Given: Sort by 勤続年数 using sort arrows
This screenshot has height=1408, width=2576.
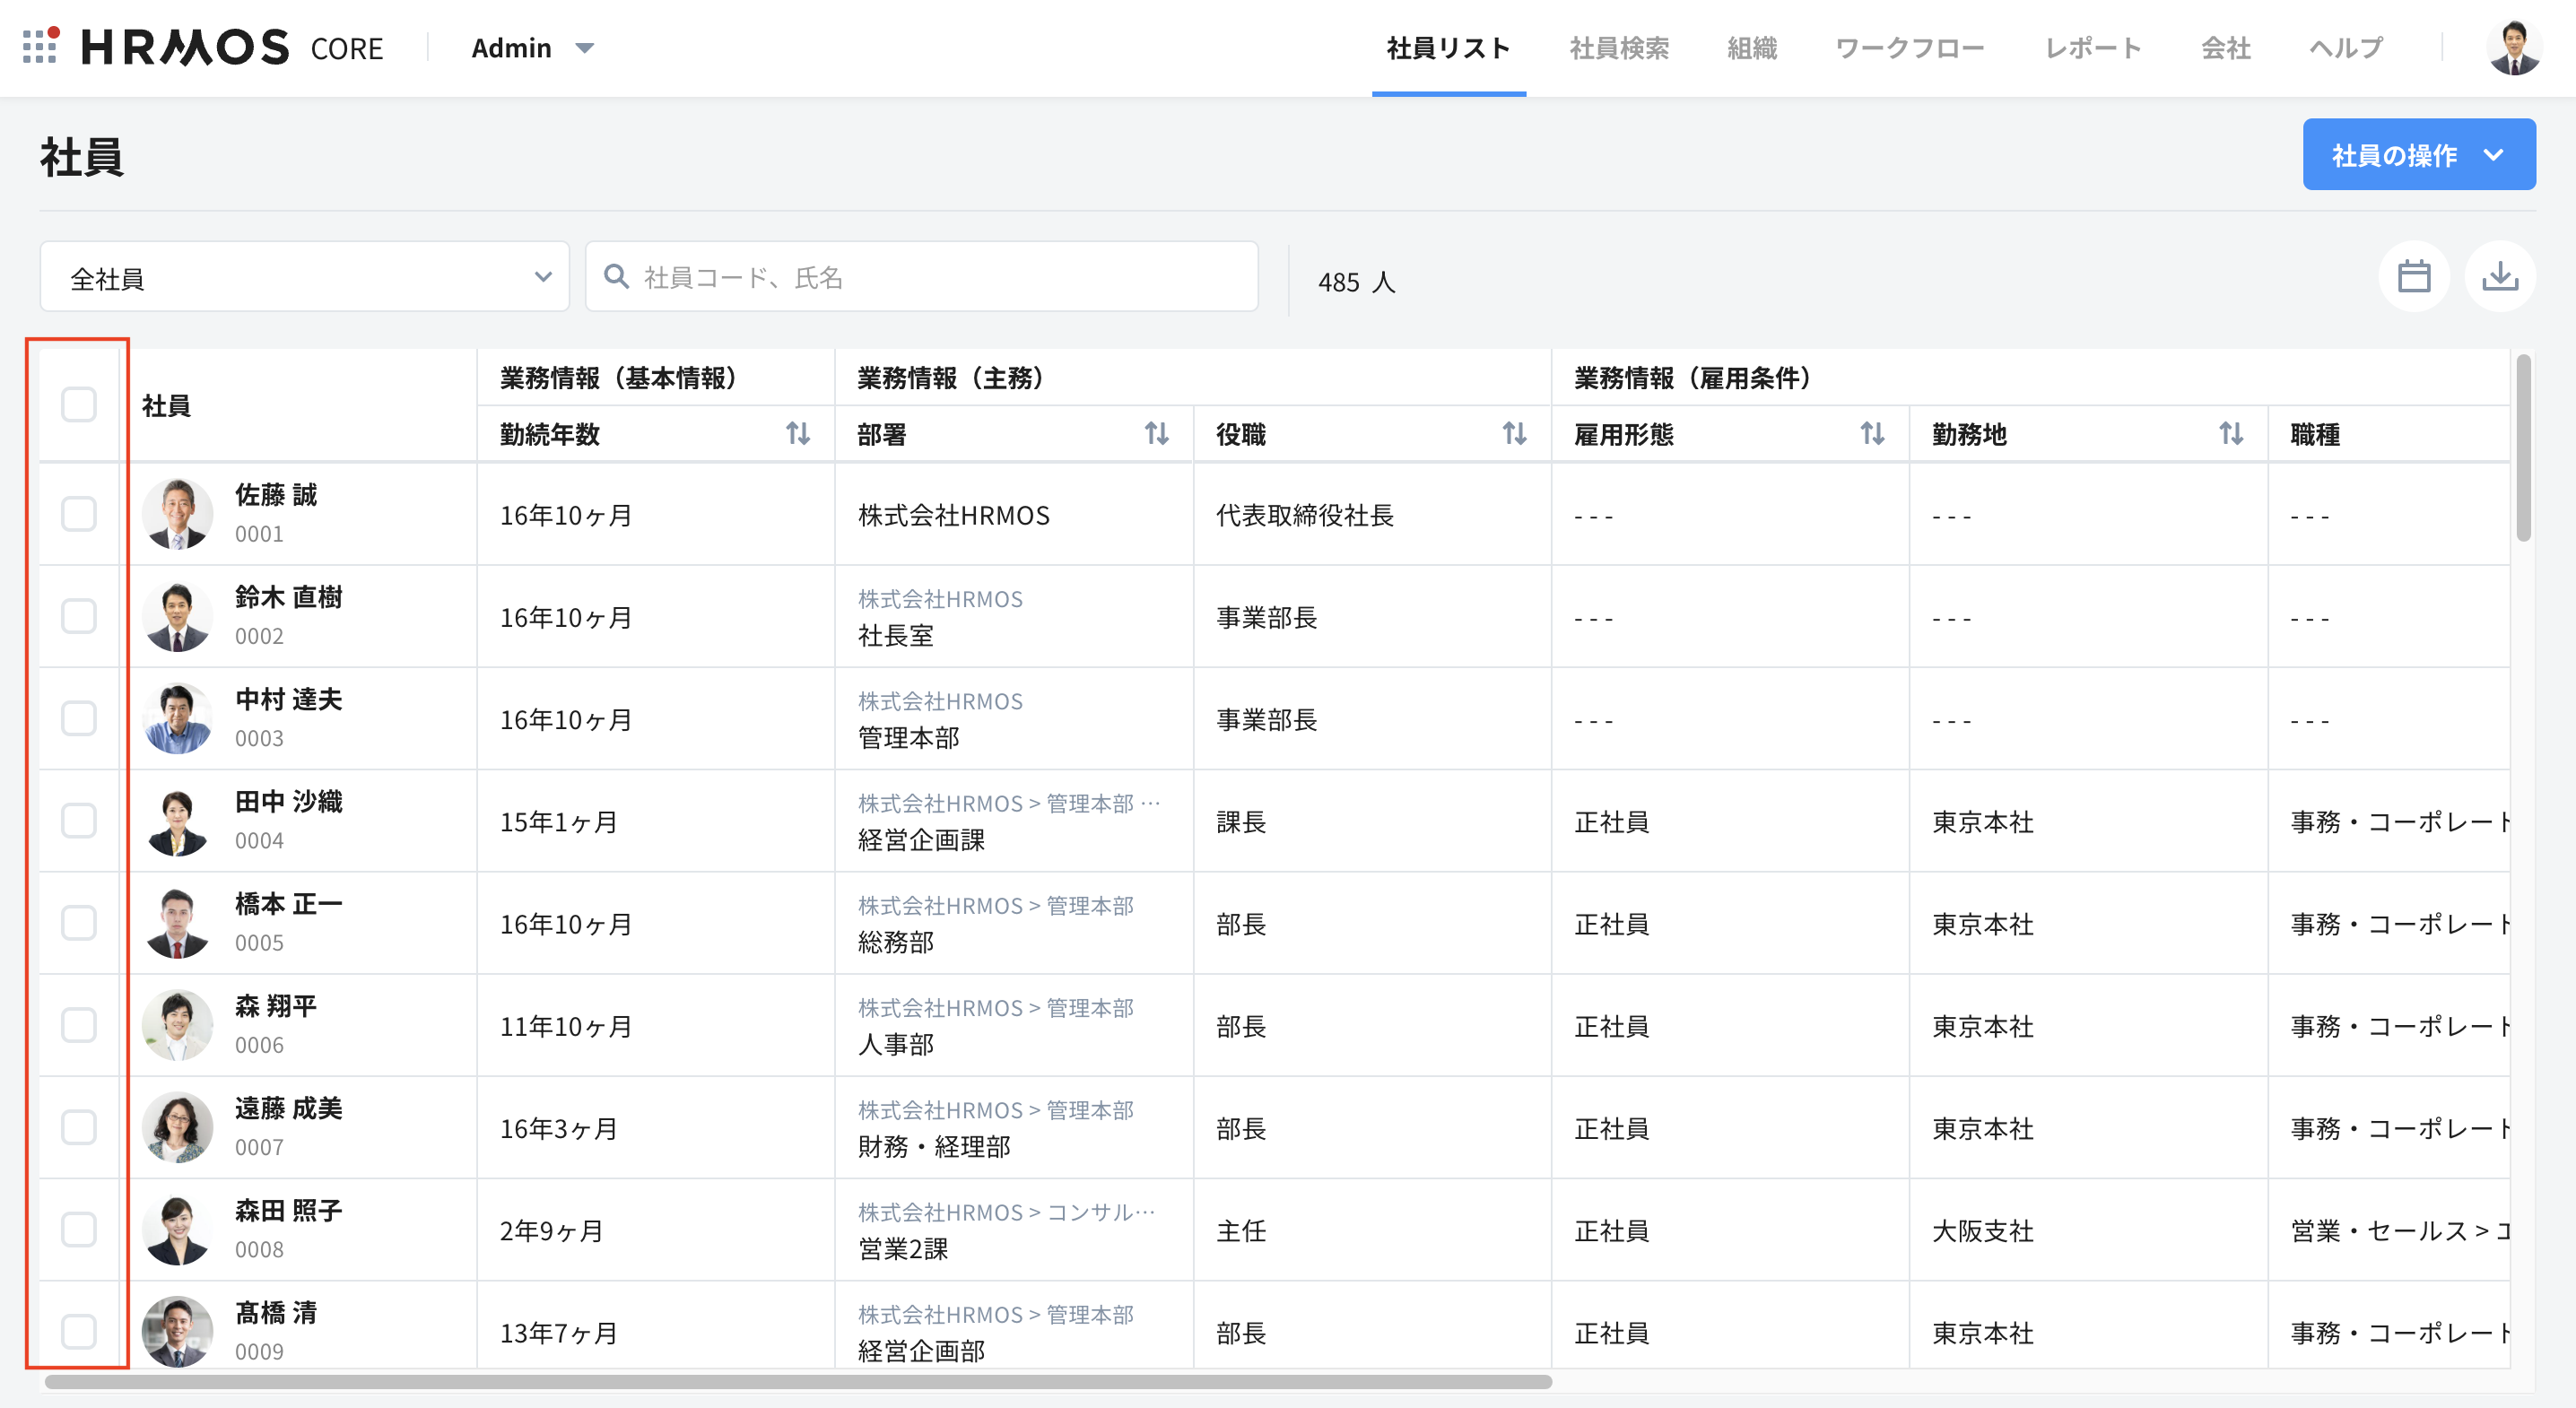Looking at the screenshot, I should click(797, 434).
